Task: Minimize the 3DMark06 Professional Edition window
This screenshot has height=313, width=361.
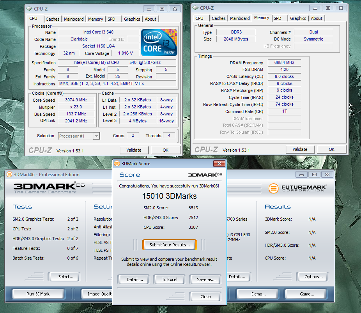Action: (x=301, y=175)
